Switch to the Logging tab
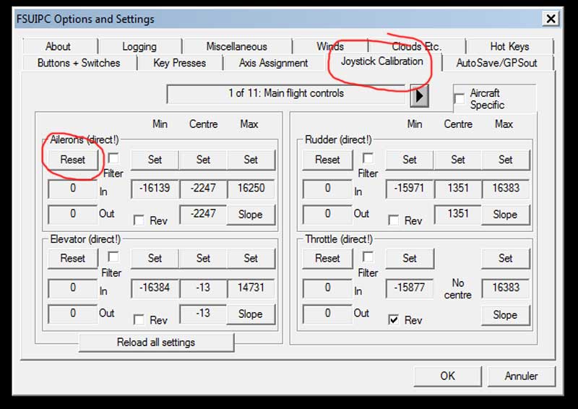 [139, 46]
